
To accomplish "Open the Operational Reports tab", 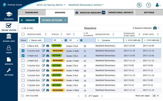I will (x=121, y=12).
